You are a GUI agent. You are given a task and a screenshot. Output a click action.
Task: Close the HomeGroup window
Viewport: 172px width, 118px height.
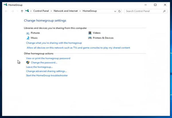tap(165, 5)
